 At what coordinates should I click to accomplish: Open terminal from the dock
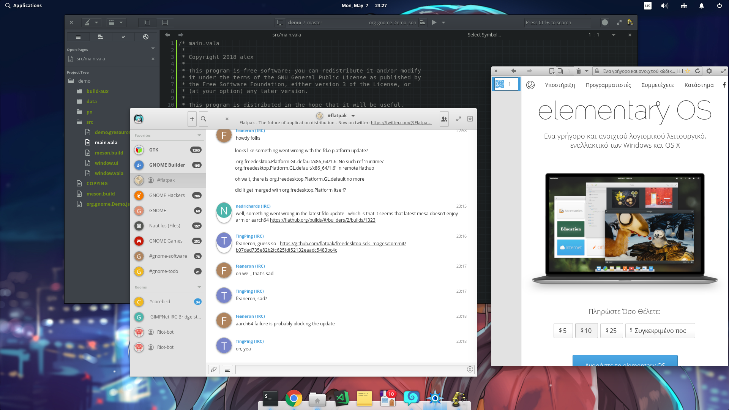pos(270,398)
